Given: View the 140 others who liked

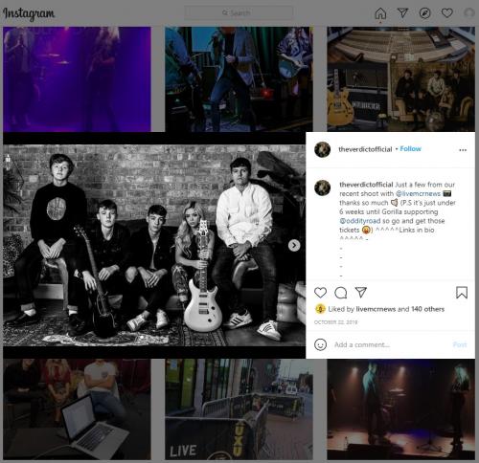Looking at the screenshot, I should click(427, 309).
